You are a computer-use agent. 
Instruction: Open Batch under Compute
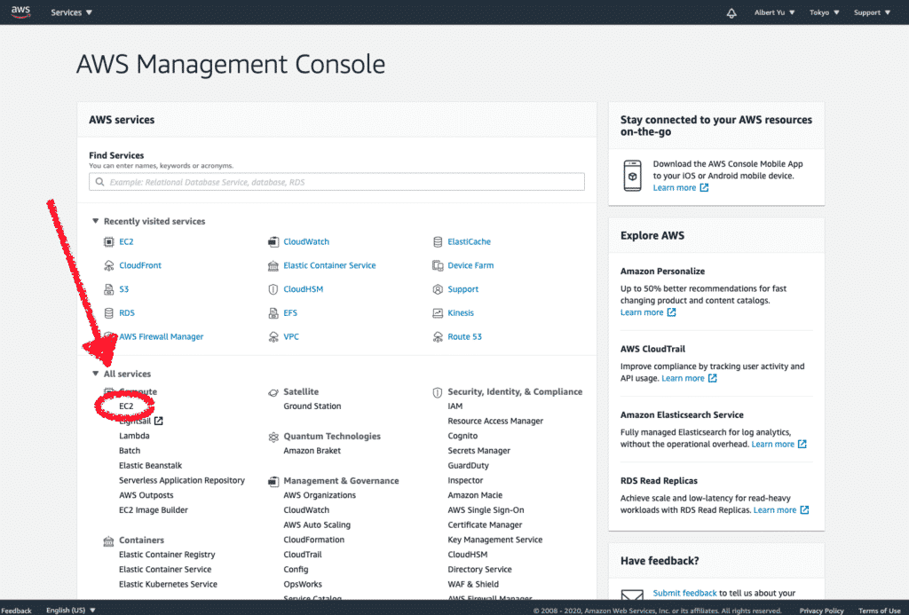pos(130,451)
